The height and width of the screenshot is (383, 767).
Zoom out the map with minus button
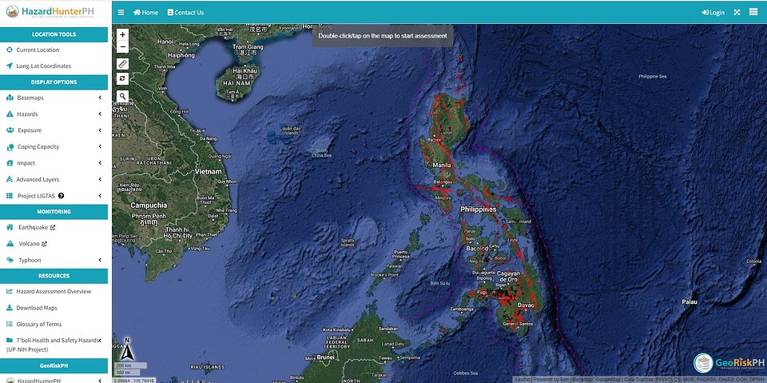[123, 47]
